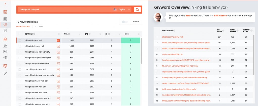258x106 pixels.
Task: Click arrow icon for 'best hiking trails new york'
Action: click(58, 69)
